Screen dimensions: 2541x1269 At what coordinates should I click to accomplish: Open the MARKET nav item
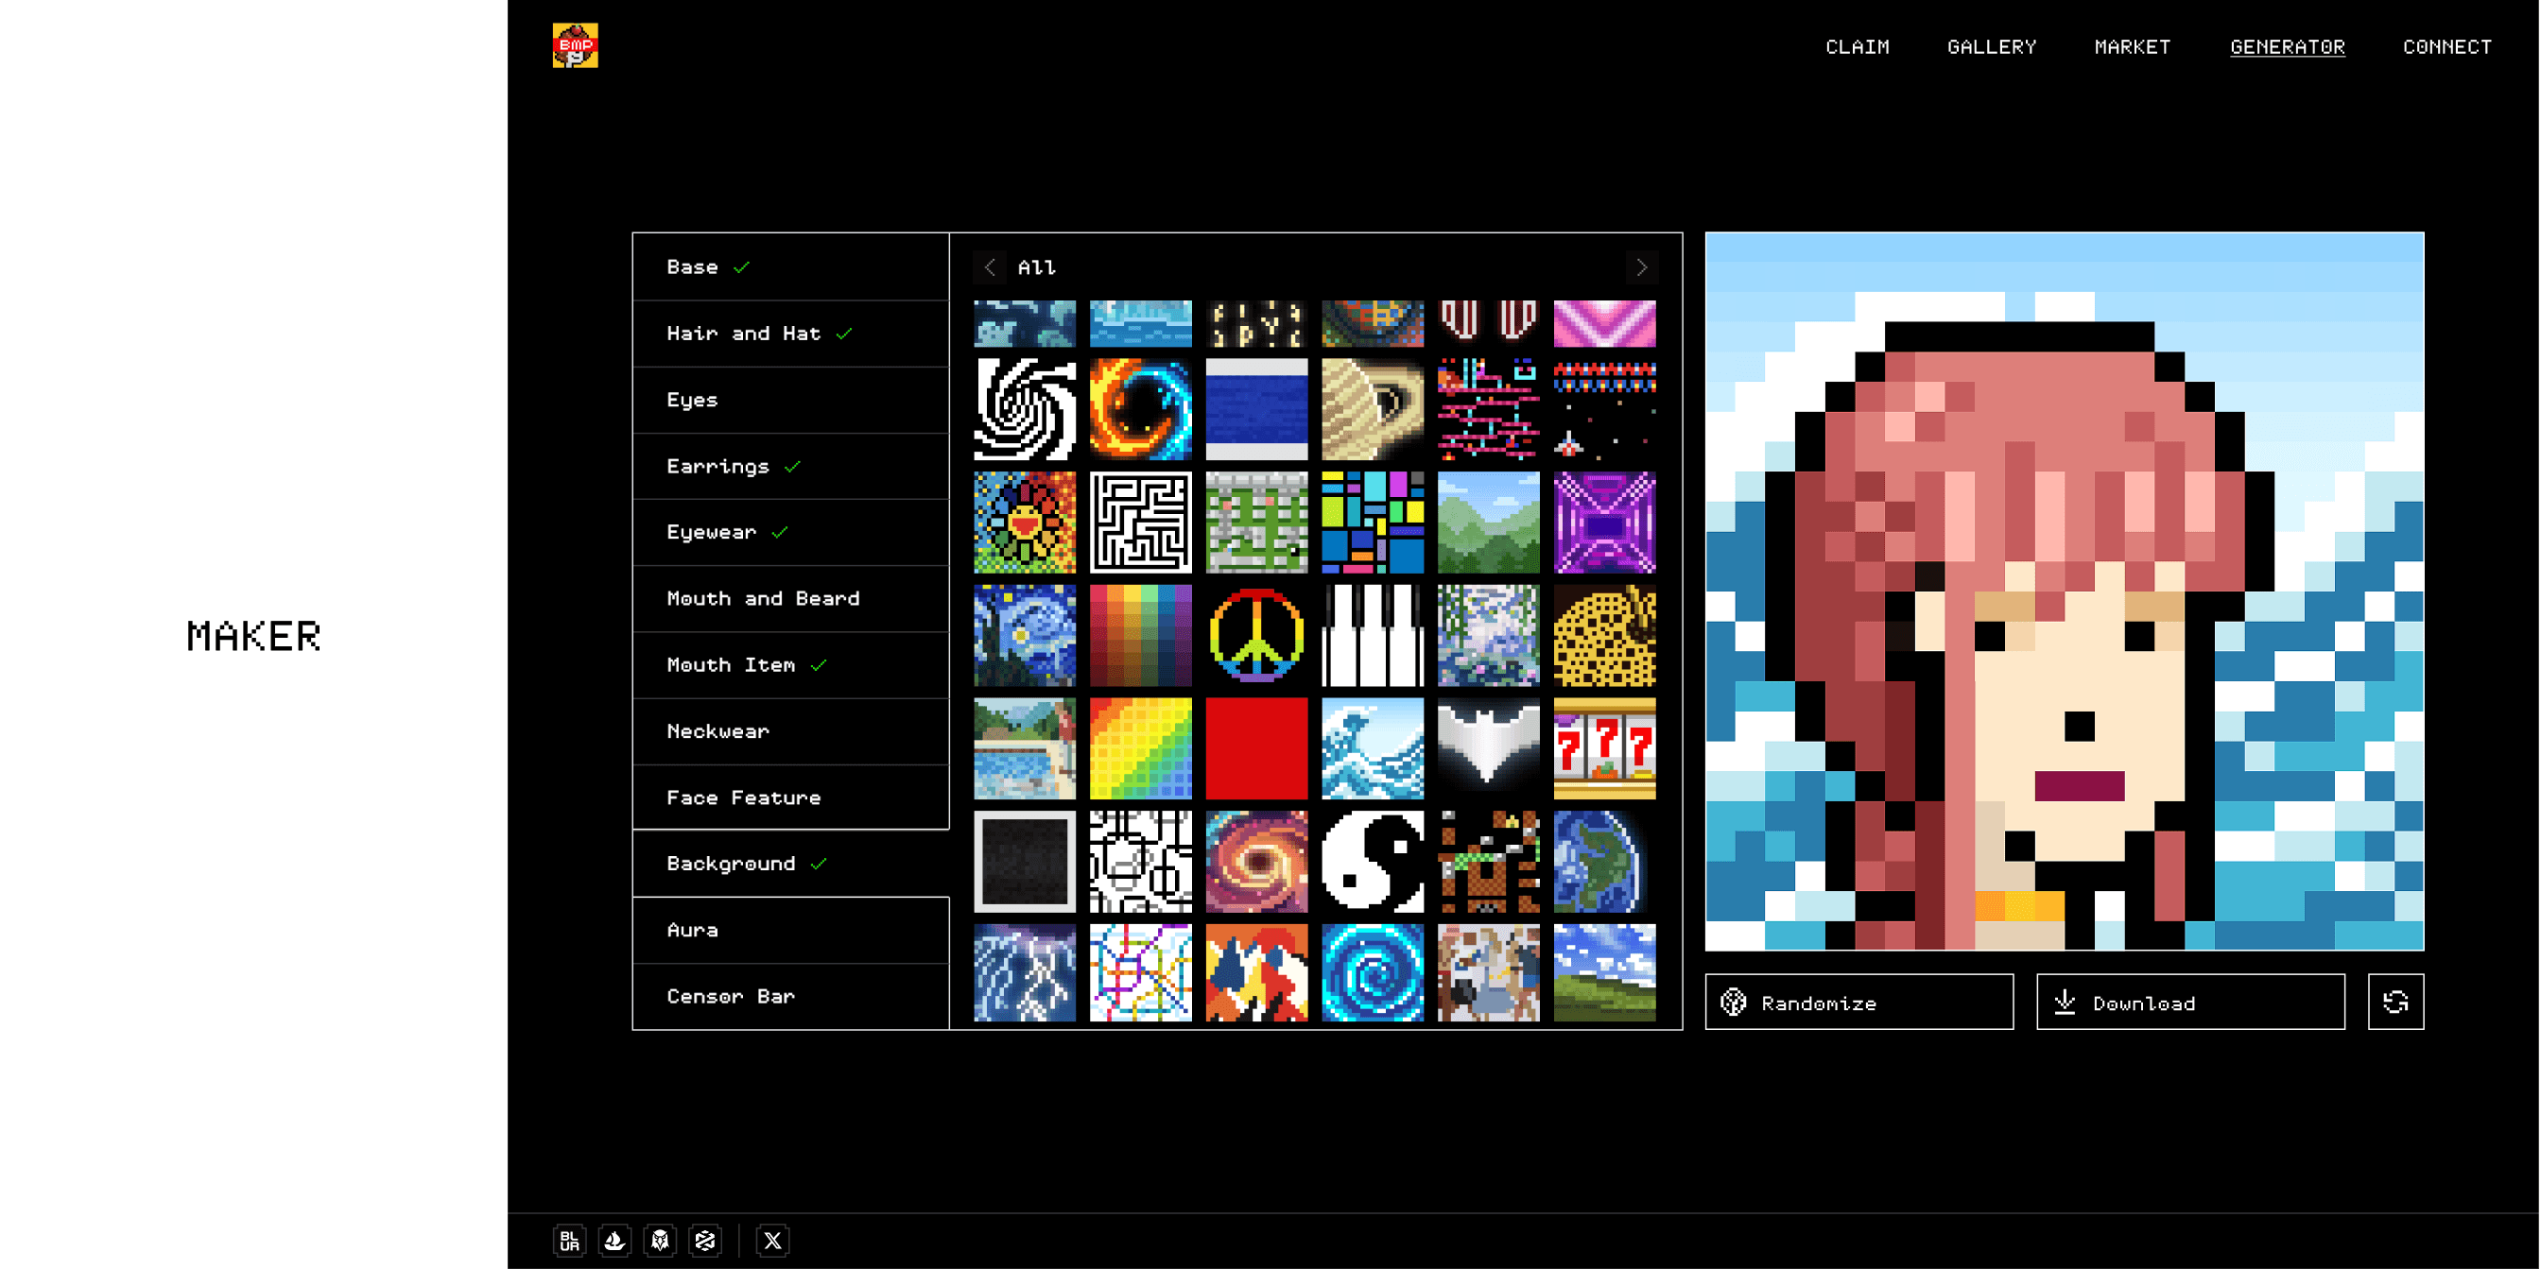(x=2132, y=46)
